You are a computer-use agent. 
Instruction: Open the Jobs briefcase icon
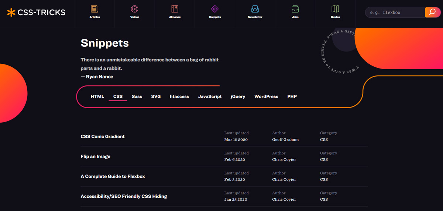(295, 9)
